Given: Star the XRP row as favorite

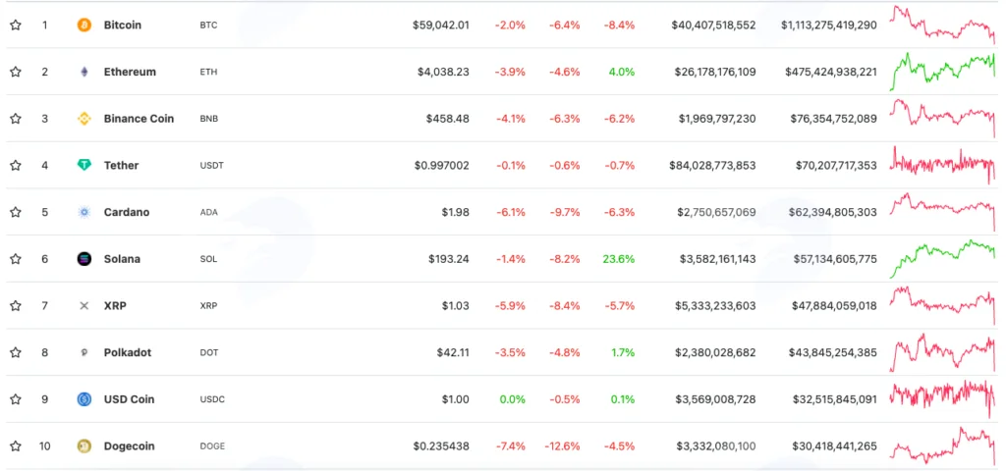Looking at the screenshot, I should point(16,306).
